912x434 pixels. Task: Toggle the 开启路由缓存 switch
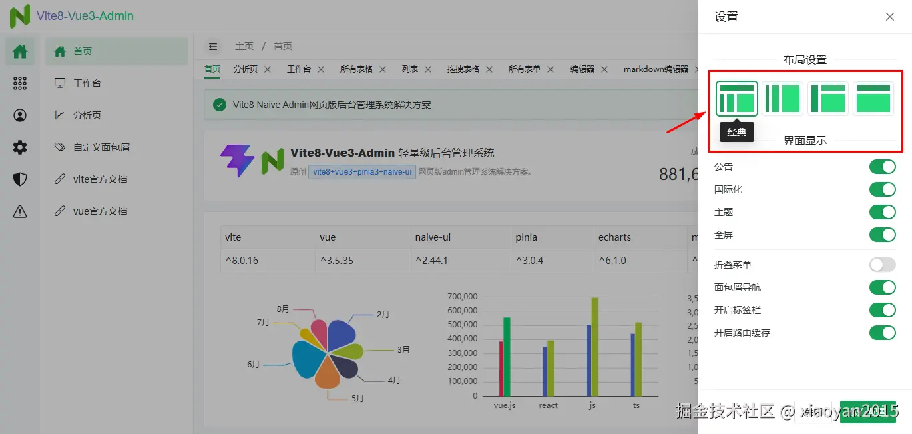(882, 333)
